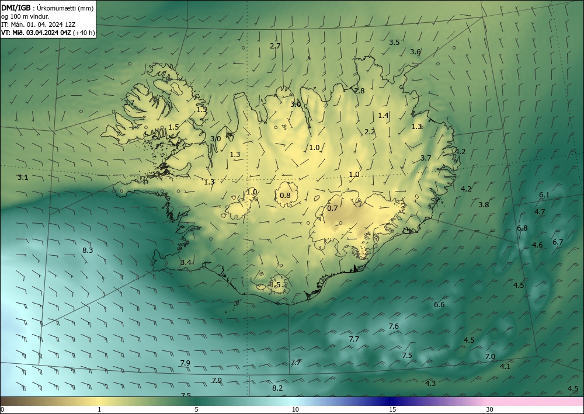The height and width of the screenshot is (414, 584).
Task: Click the 7.0 precipitation value
Action: [490, 357]
